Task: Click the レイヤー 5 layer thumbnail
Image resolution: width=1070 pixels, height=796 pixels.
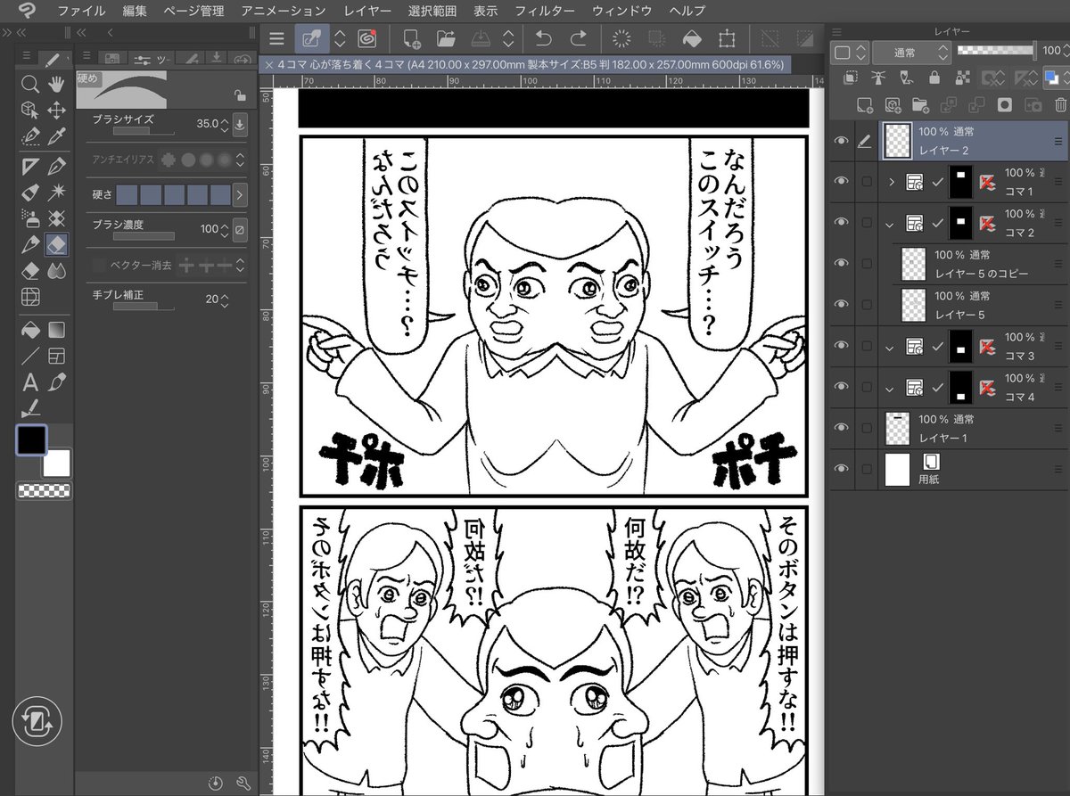Action: coord(914,305)
